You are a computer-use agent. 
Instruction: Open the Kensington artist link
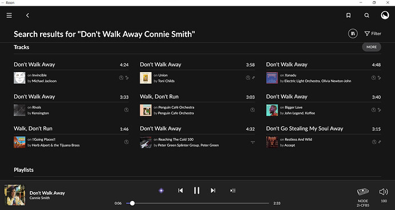(x=40, y=113)
